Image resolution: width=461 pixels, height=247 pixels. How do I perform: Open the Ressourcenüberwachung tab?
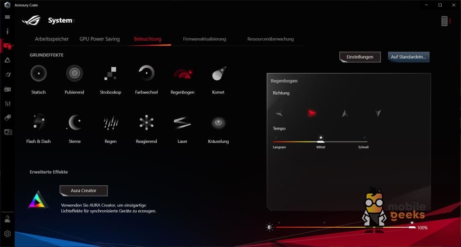pyautogui.click(x=271, y=39)
